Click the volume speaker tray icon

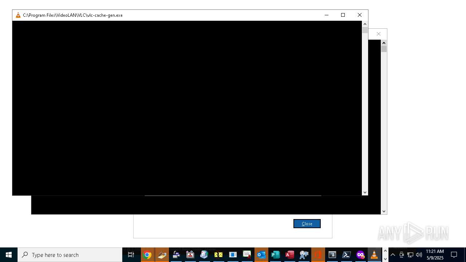(x=419, y=255)
